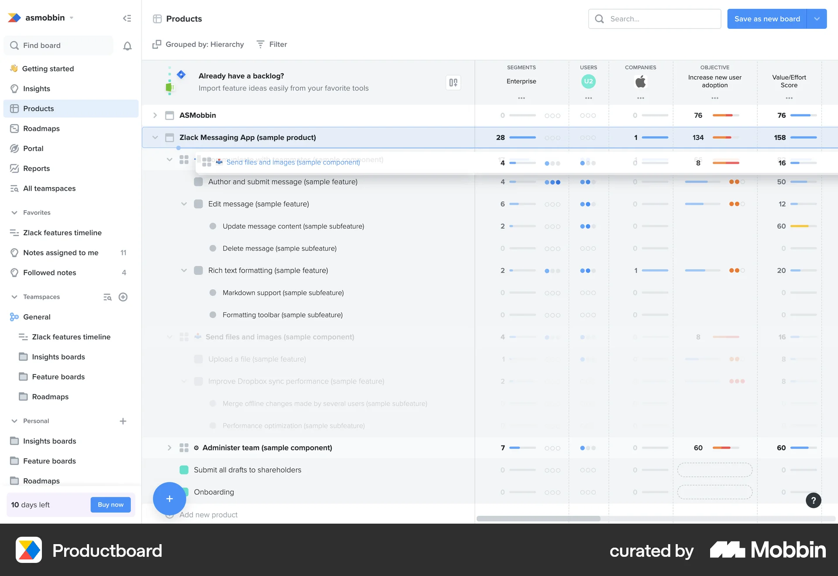The width and height of the screenshot is (838, 576).
Task: Click inside the Search field
Action: (x=655, y=19)
